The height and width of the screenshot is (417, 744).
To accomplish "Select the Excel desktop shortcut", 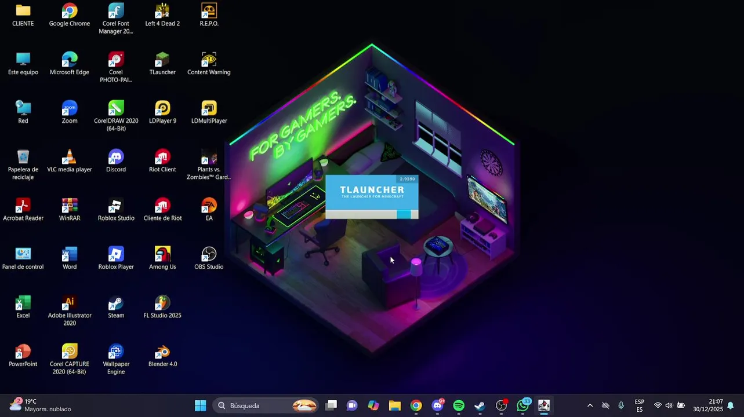I will point(23,307).
